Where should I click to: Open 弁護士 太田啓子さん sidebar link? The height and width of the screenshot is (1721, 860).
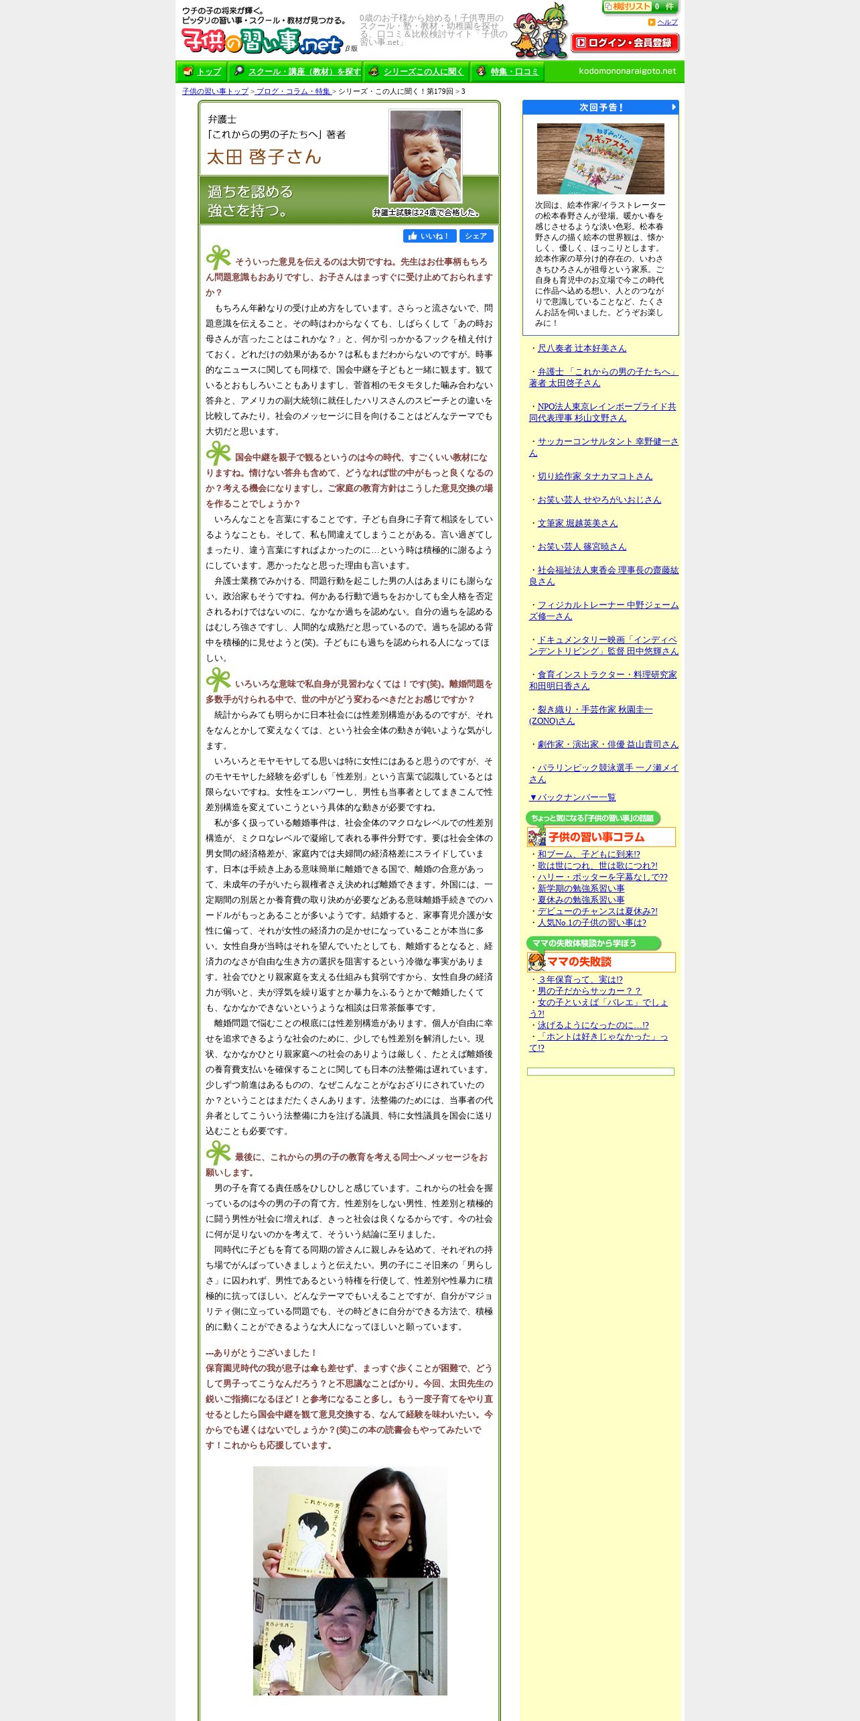[x=603, y=377]
